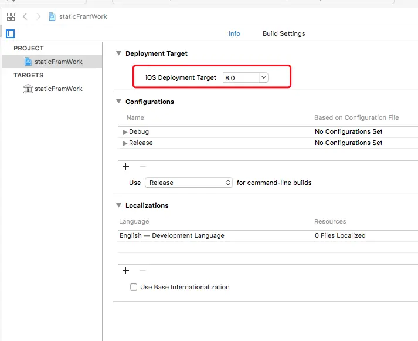Remove localization with the minus button

click(142, 271)
